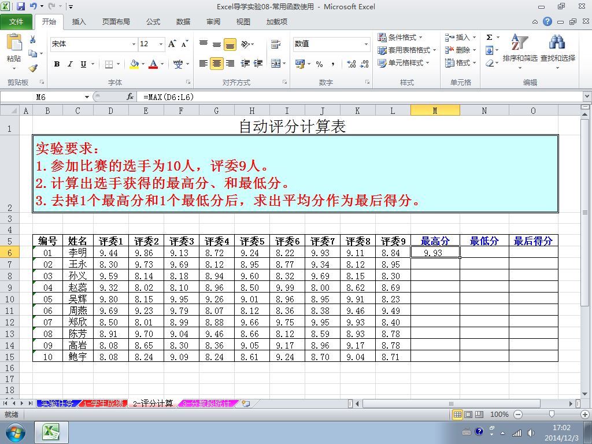The height and width of the screenshot is (444, 592).
Task: Open the number format dropdown showing 数值
Action: 366,44
